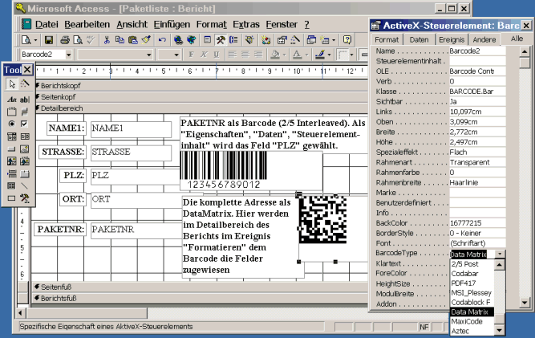Open the view selector dropdown arrow
The image size is (535, 338).
pyautogui.click(x=35, y=40)
